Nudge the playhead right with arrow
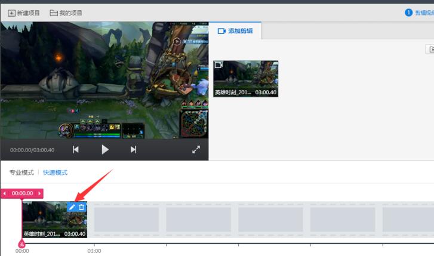This screenshot has height=256, width=434. (x=40, y=193)
